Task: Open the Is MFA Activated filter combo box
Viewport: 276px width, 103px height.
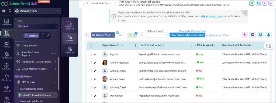Action: point(157,35)
